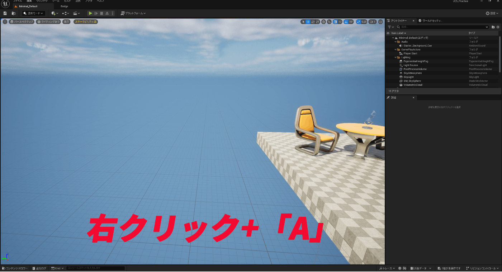Viewport: 502px width, 272px height.
Task: Open the ヘルプ menu
Action: (x=100, y=1)
